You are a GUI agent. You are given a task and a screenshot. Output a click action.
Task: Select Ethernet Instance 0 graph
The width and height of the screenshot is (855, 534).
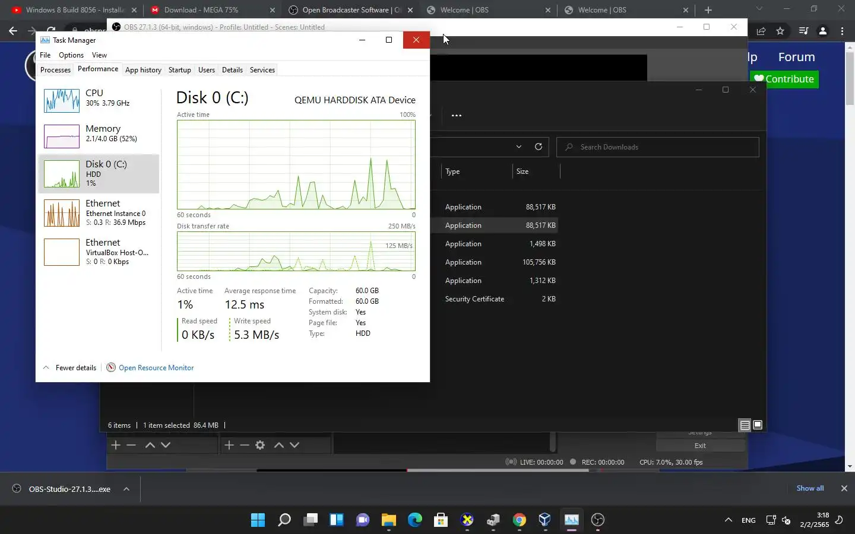click(62, 213)
